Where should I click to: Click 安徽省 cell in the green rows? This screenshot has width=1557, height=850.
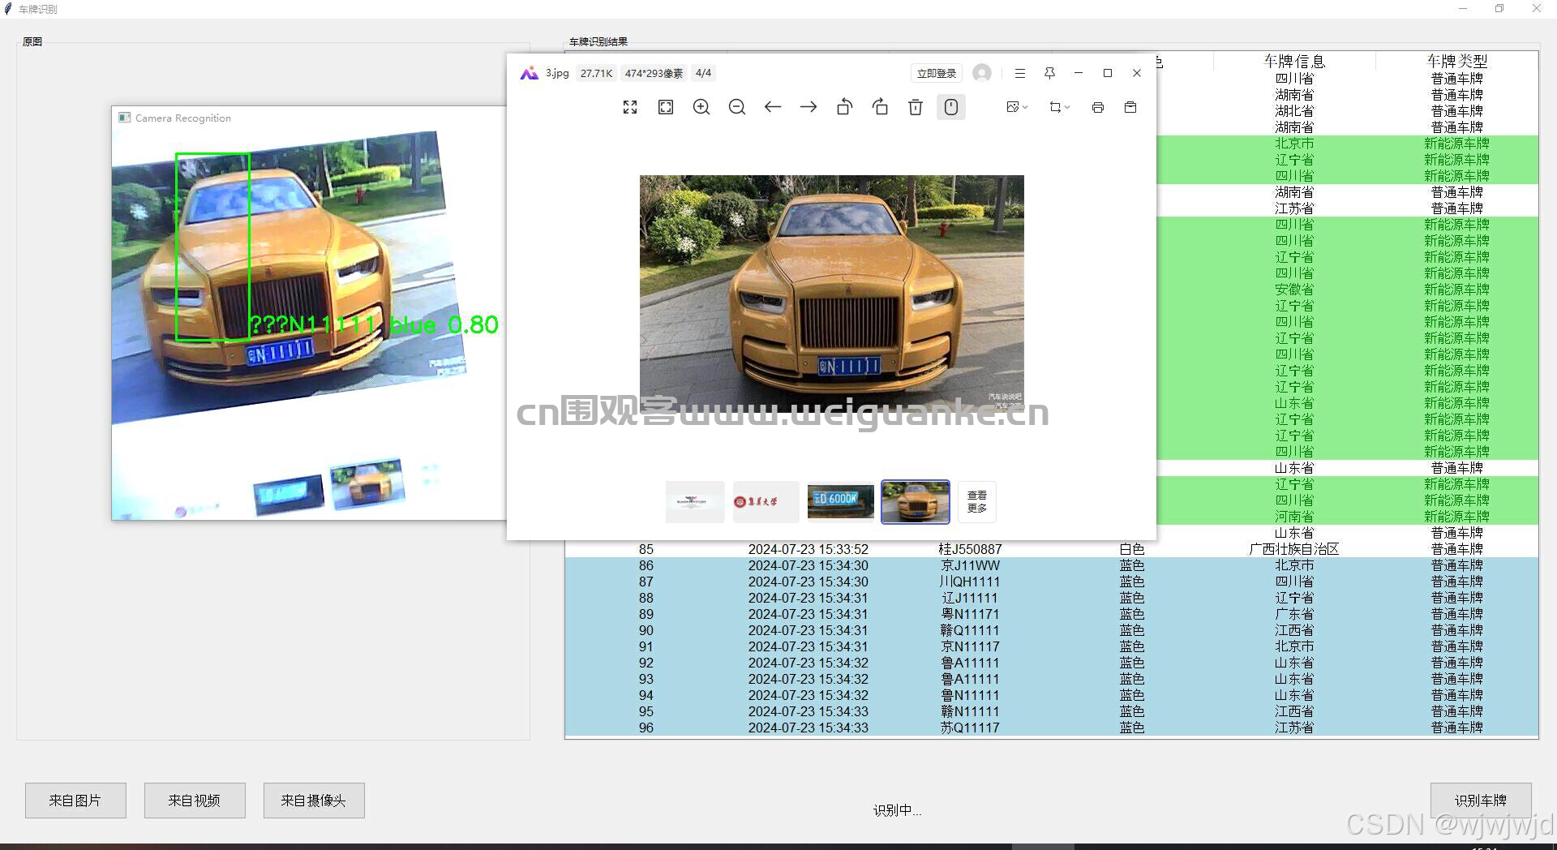pyautogui.click(x=1294, y=290)
